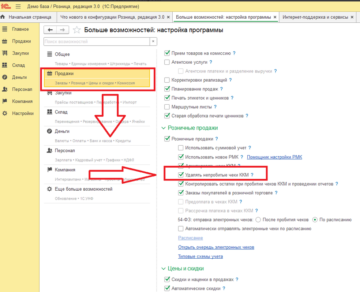
Task: Toggle Прием товаров на комиссию checkbox
Action: pos(167,53)
